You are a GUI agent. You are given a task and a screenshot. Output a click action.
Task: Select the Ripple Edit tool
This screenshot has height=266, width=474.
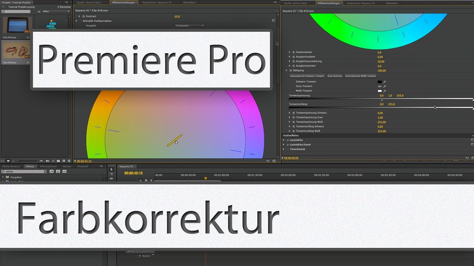111,178
